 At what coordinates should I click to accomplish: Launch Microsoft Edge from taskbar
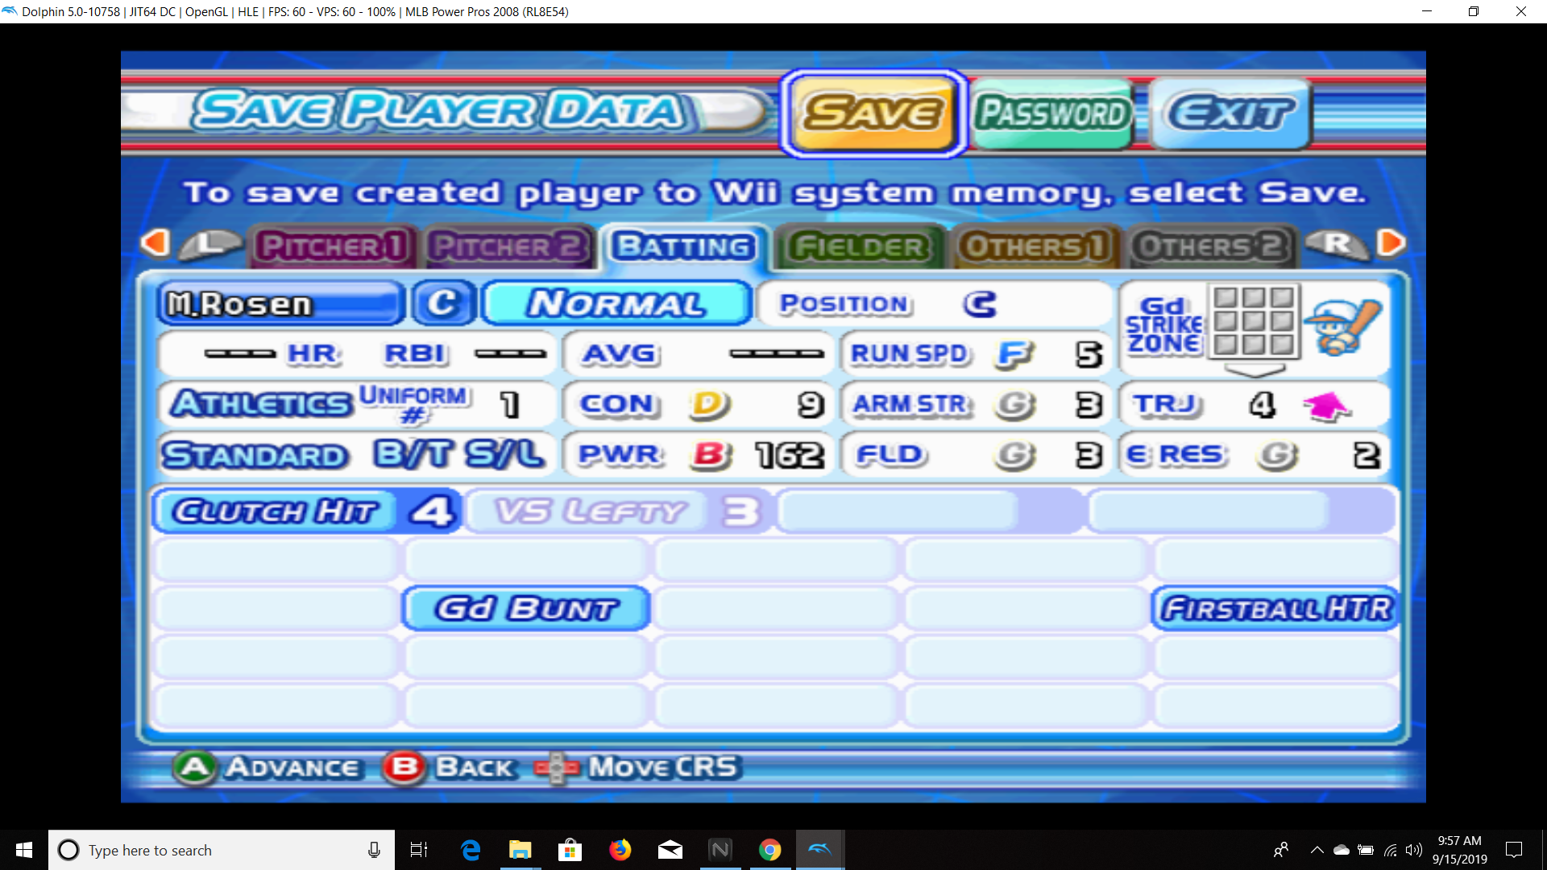tap(471, 850)
